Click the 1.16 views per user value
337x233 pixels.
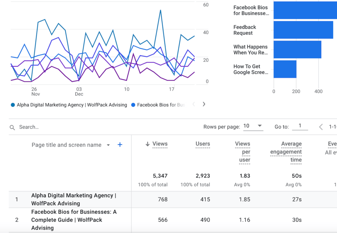(x=245, y=220)
